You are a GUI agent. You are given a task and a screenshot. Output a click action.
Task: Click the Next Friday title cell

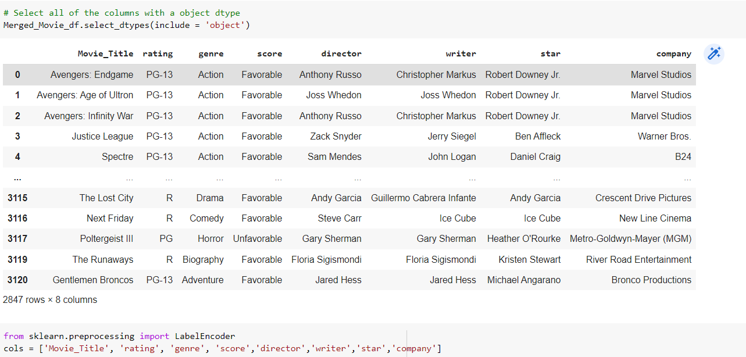tap(110, 218)
